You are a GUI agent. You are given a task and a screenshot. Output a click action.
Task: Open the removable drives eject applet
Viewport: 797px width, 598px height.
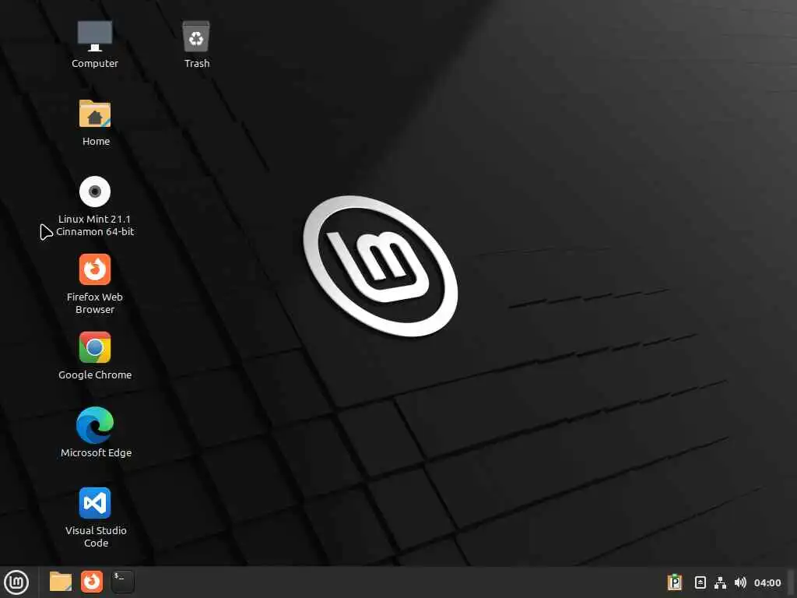[700, 582]
